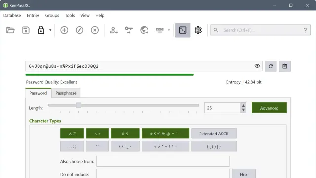Viewport: 316px width, 178px height.
Task: Copy username with person arrow icon
Action: tap(114, 30)
